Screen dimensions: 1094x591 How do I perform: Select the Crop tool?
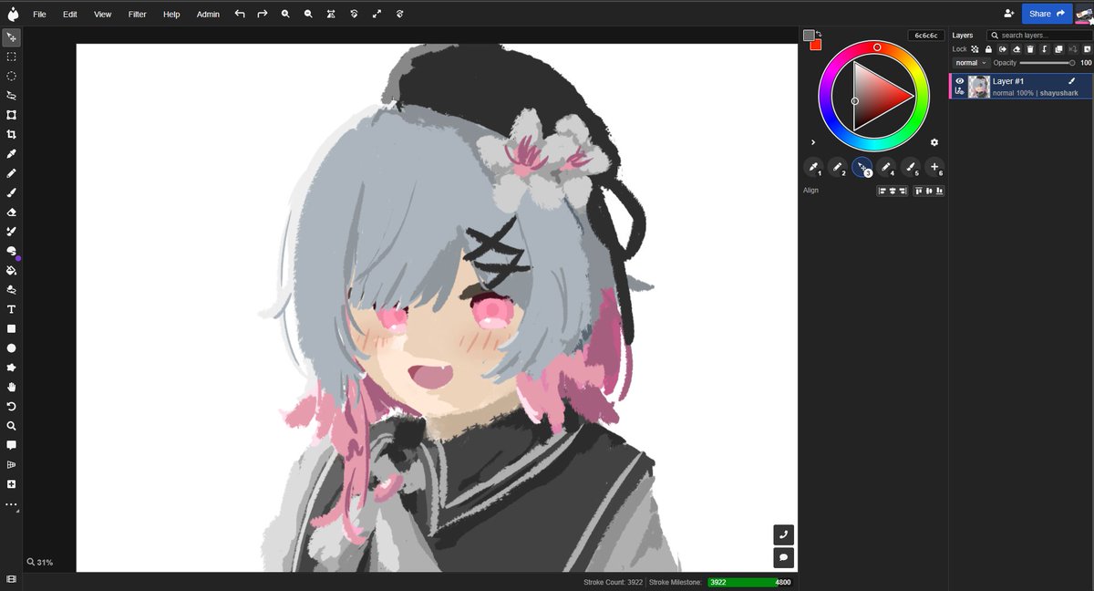pyautogui.click(x=11, y=134)
